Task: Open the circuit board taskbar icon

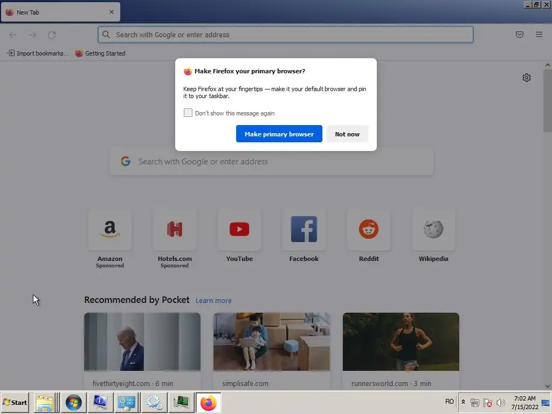Action: 181,402
